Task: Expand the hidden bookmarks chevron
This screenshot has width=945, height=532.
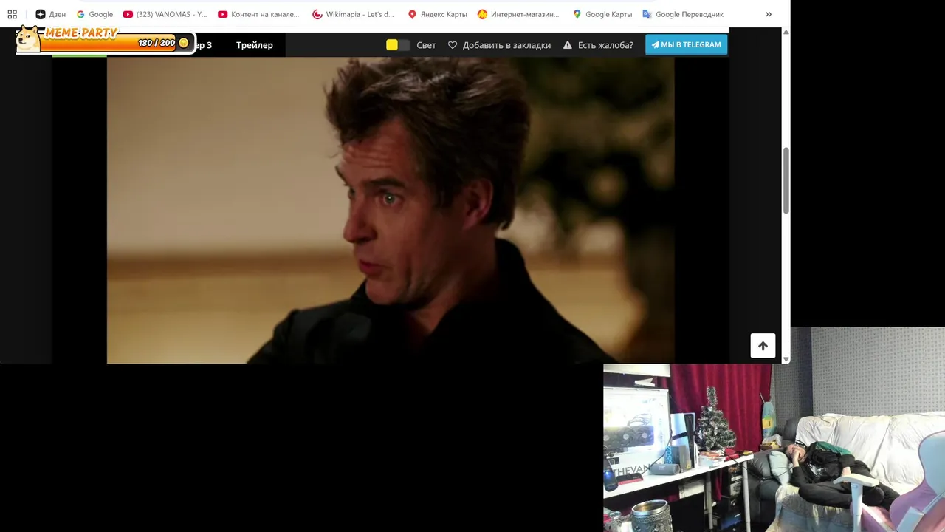Action: [x=768, y=14]
